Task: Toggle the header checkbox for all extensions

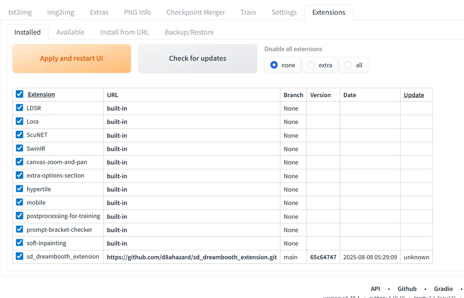Action: [x=20, y=94]
